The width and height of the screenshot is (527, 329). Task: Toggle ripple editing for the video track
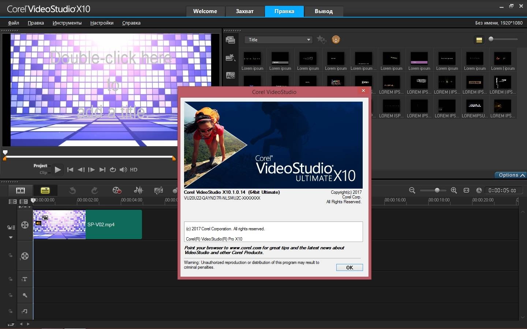(11, 227)
